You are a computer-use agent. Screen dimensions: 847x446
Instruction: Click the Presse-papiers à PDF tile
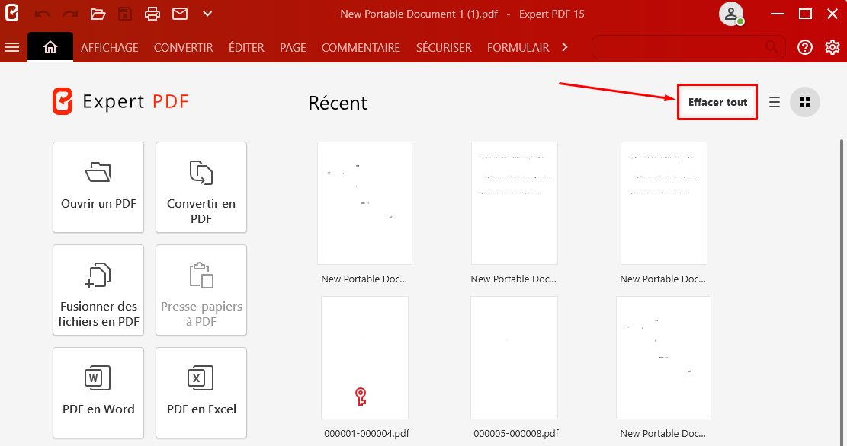[x=201, y=290]
